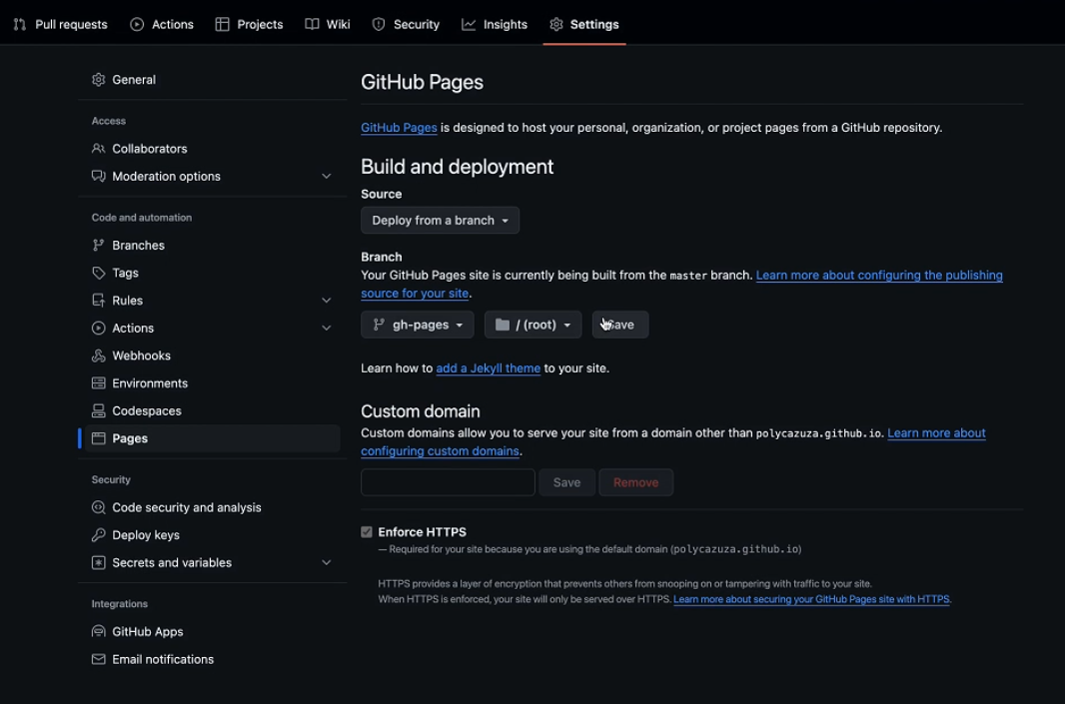1065x704 pixels.
Task: Click the Code security and analysis icon
Action: 101,506
